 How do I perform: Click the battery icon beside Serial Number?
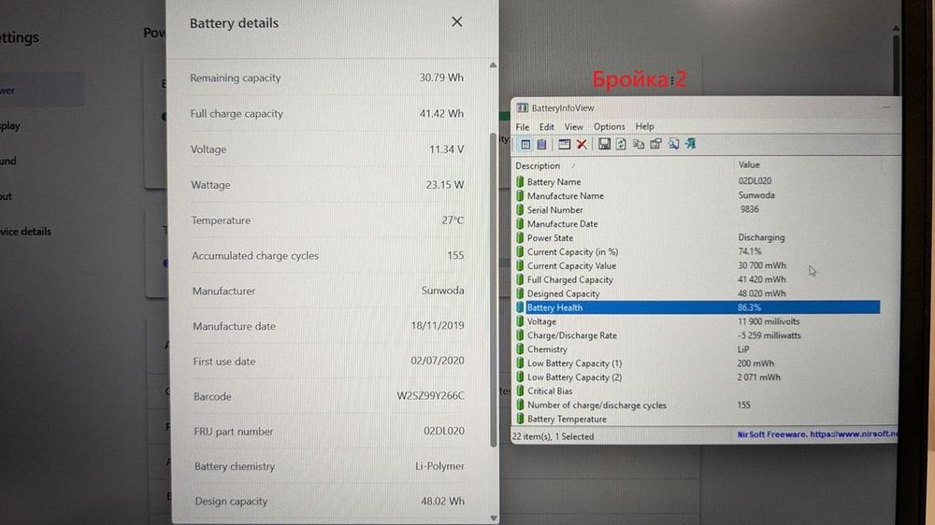(x=520, y=210)
